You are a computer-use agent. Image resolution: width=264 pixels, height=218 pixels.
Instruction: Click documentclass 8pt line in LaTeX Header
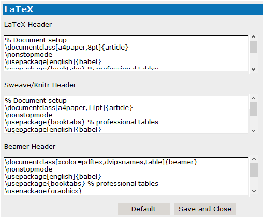coord(67,48)
